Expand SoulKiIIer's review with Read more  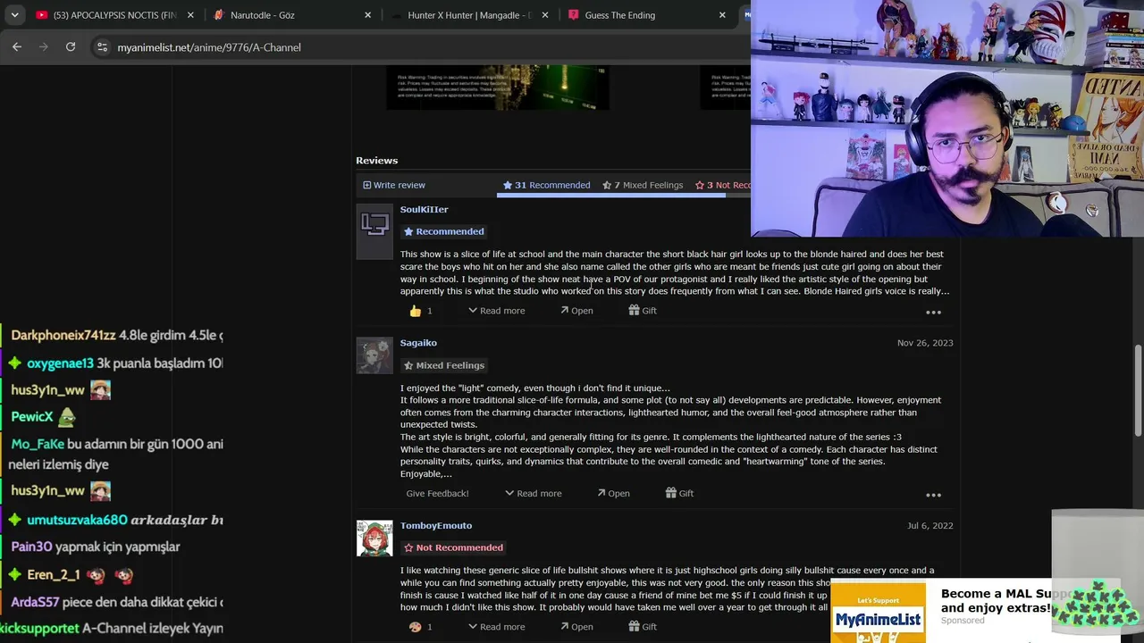[497, 311]
